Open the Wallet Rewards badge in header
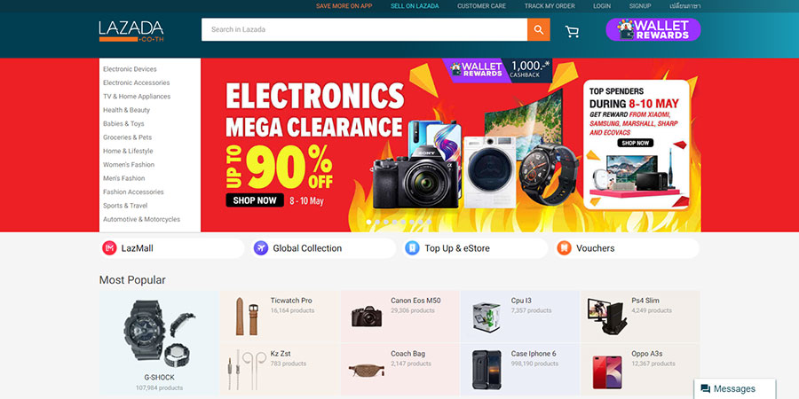 point(653,29)
